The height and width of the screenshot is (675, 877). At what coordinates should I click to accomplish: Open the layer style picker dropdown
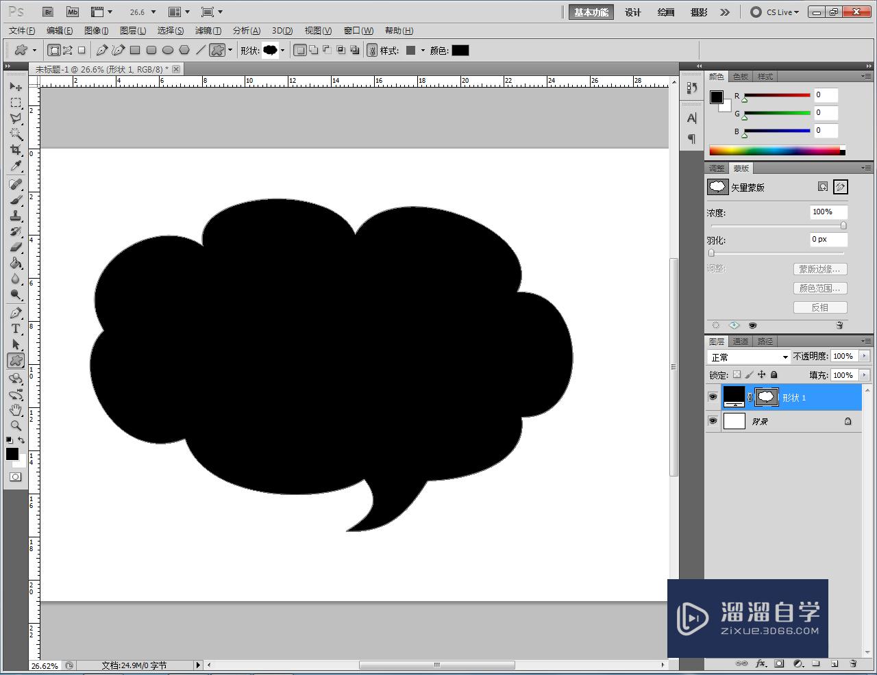(x=423, y=51)
